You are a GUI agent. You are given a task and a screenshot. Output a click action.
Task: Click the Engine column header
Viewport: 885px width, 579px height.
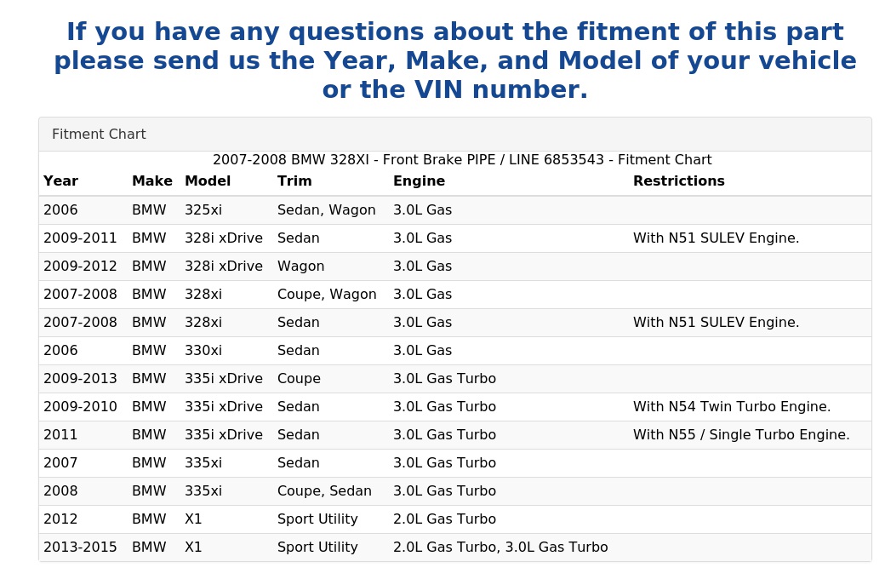pyautogui.click(x=420, y=181)
